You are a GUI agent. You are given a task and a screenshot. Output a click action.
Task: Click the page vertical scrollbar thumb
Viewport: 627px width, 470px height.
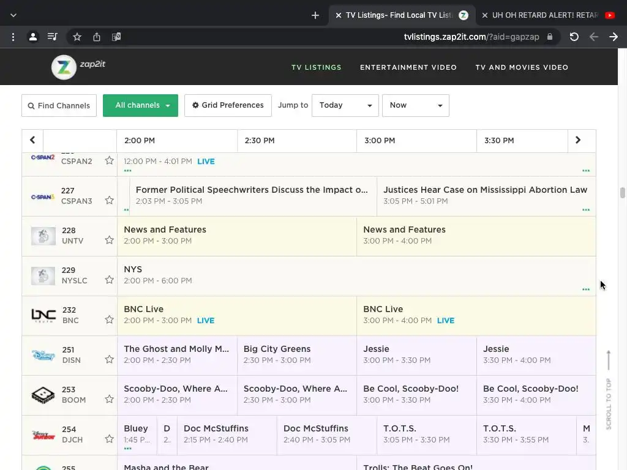[x=622, y=193]
